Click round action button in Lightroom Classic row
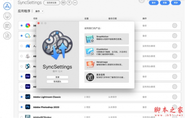The width and height of the screenshot is (186, 118). coord(175,97)
